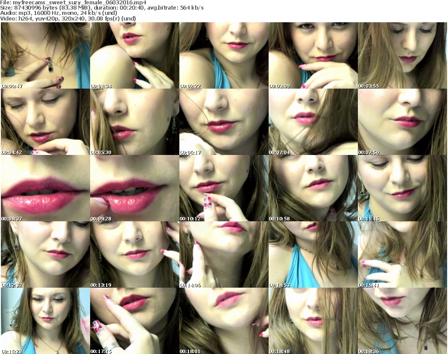Viewport: 448px width, 354px height.
Task: View the frame captured at 00:17:15
Action: (135, 321)
